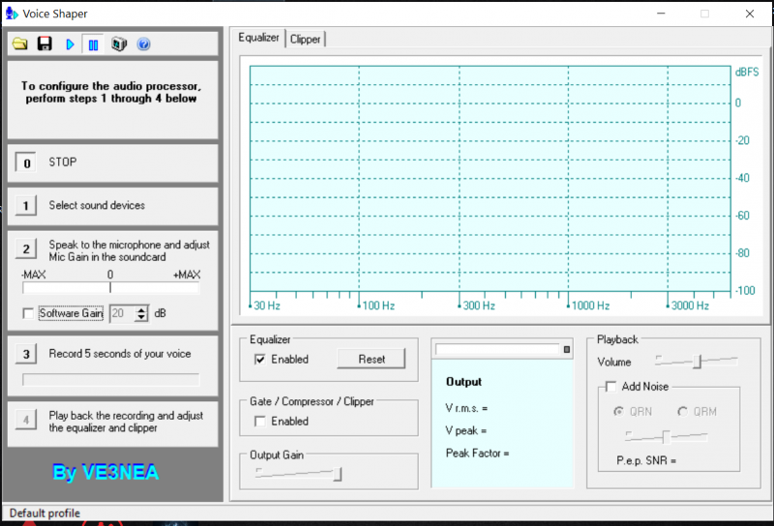
Task: Start processing with the play icon
Action: coord(70,44)
